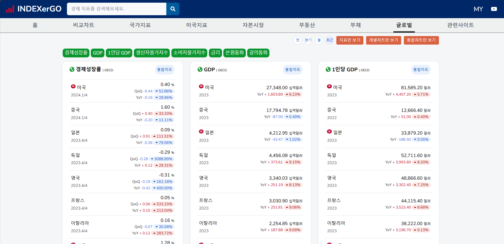Click the 3088.89% change badge
This screenshot has height=244, width=504.
(162, 159)
